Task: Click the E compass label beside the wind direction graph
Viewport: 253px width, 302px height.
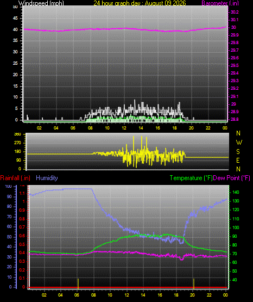Action: coord(238,161)
